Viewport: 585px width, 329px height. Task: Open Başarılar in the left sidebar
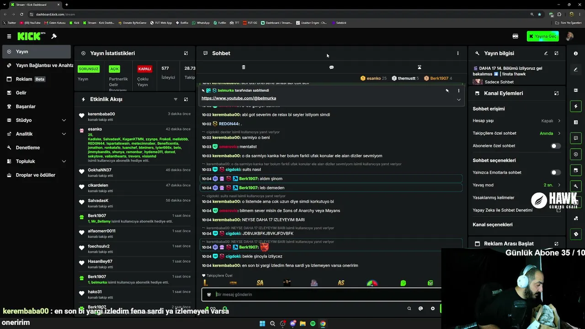(x=37, y=106)
